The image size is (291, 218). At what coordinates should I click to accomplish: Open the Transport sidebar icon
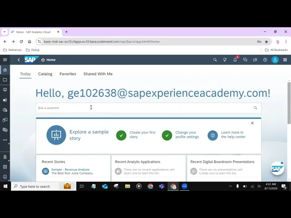(x=5, y=167)
